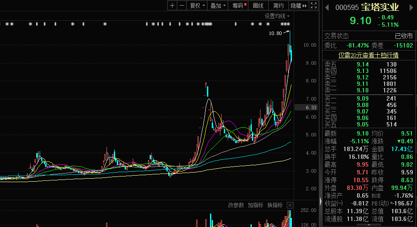Collapse the right quote panel handle
This screenshot has height=227, width=417.
[x=321, y=201]
